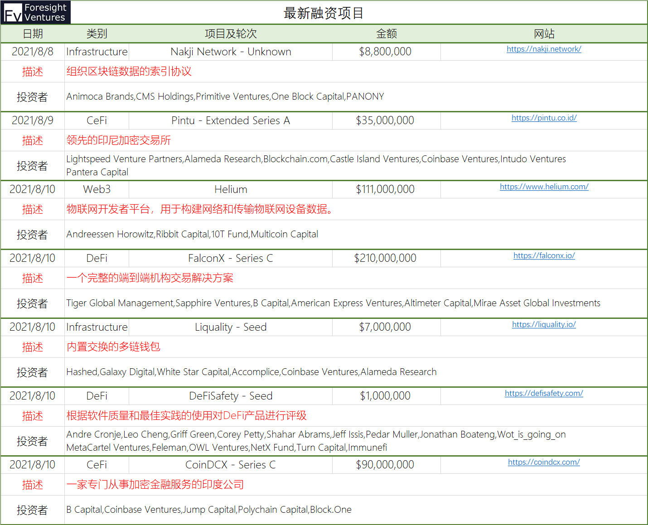Select the Infrastructure category for Nakji Network

pos(97,52)
